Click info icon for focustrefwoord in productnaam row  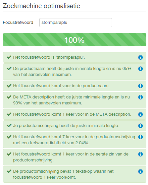140,86
